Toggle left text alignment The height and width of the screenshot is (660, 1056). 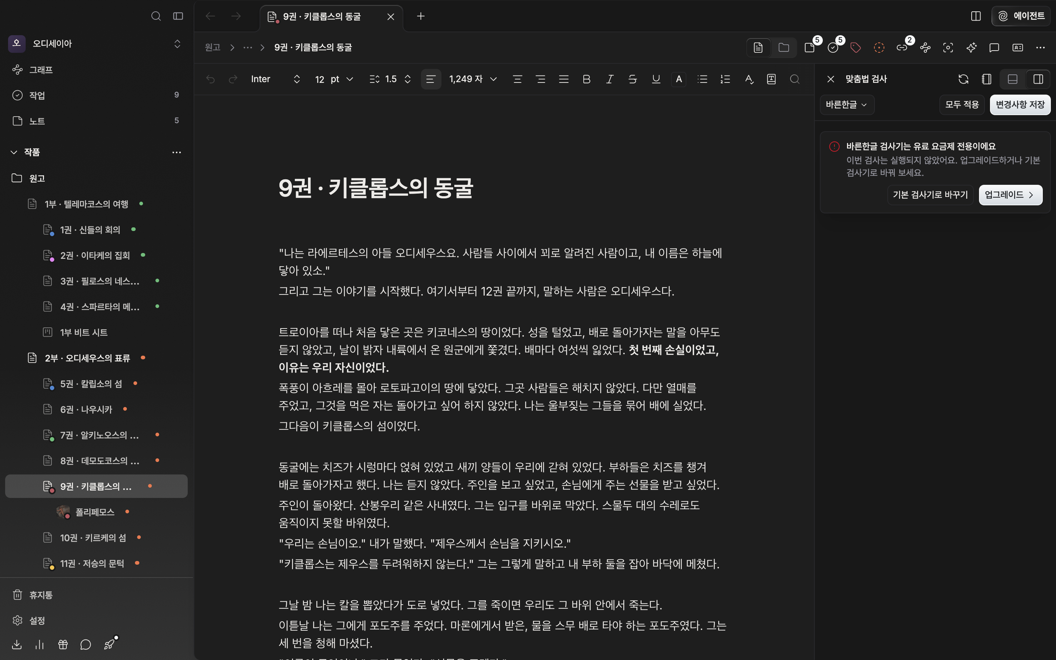(431, 79)
